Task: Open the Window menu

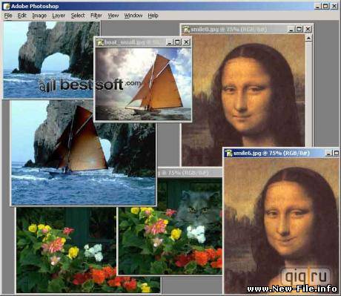Action: click(133, 16)
